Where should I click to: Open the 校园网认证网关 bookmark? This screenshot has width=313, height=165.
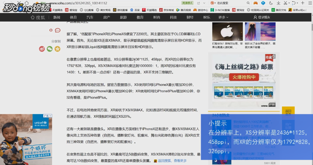click(258, 10)
